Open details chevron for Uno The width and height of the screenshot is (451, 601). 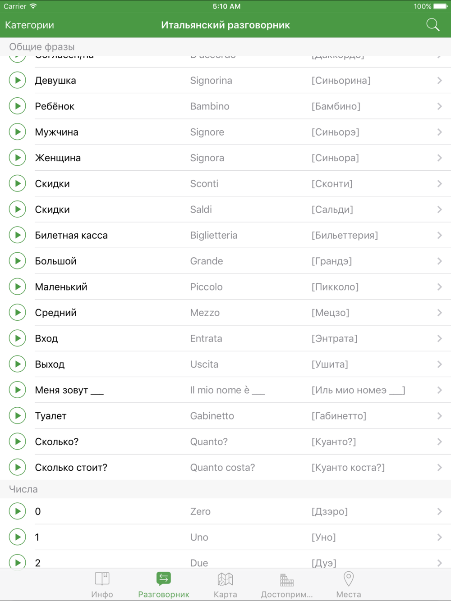[x=439, y=537]
